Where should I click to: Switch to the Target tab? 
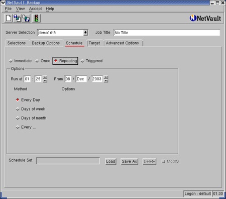pos(94,43)
